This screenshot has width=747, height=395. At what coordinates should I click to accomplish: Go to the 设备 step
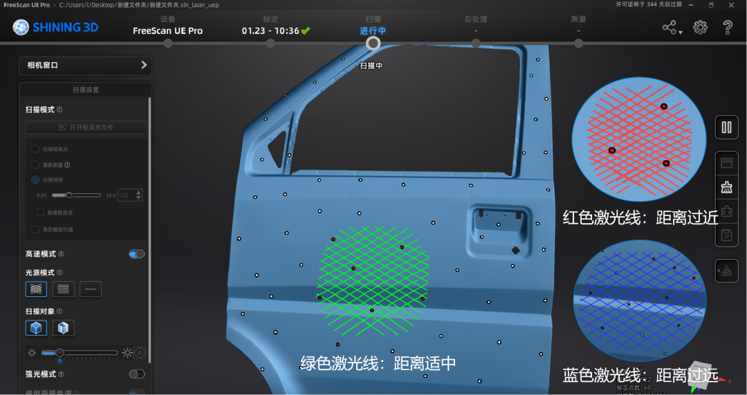(167, 19)
